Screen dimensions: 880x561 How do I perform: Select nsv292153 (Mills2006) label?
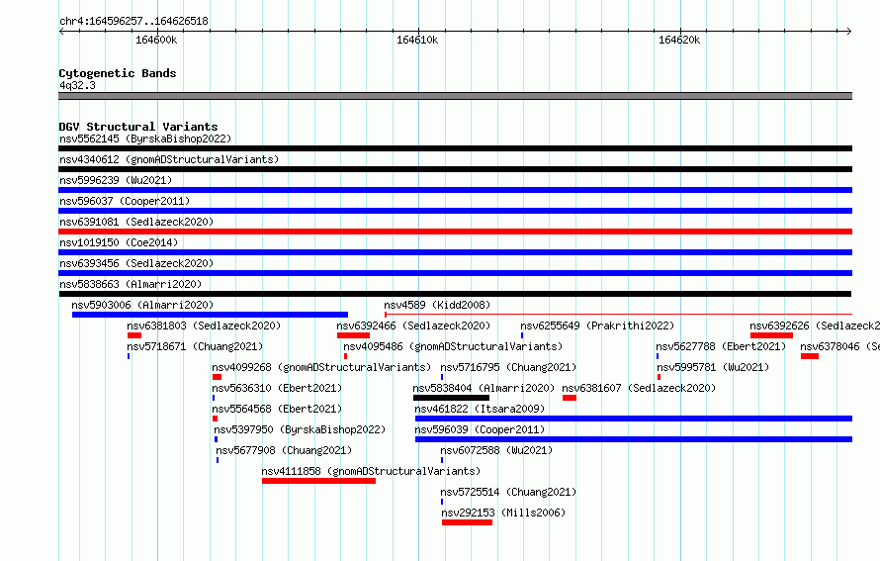point(503,513)
